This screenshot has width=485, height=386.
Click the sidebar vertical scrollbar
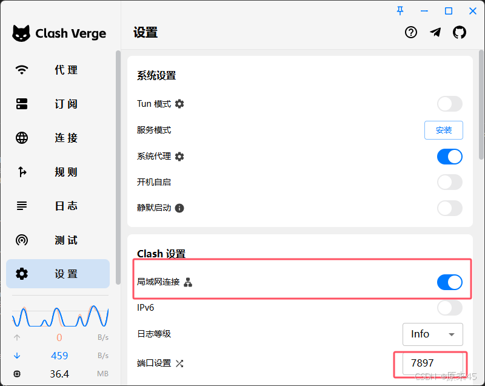tap(118, 167)
